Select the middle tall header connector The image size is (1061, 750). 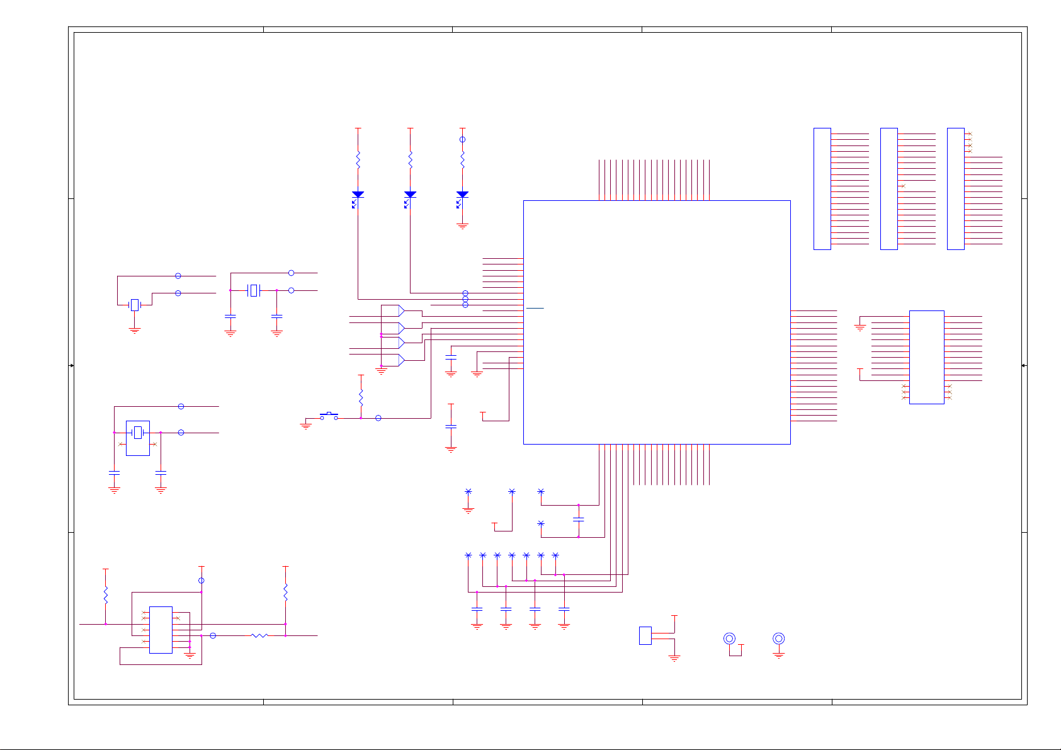[889, 189]
